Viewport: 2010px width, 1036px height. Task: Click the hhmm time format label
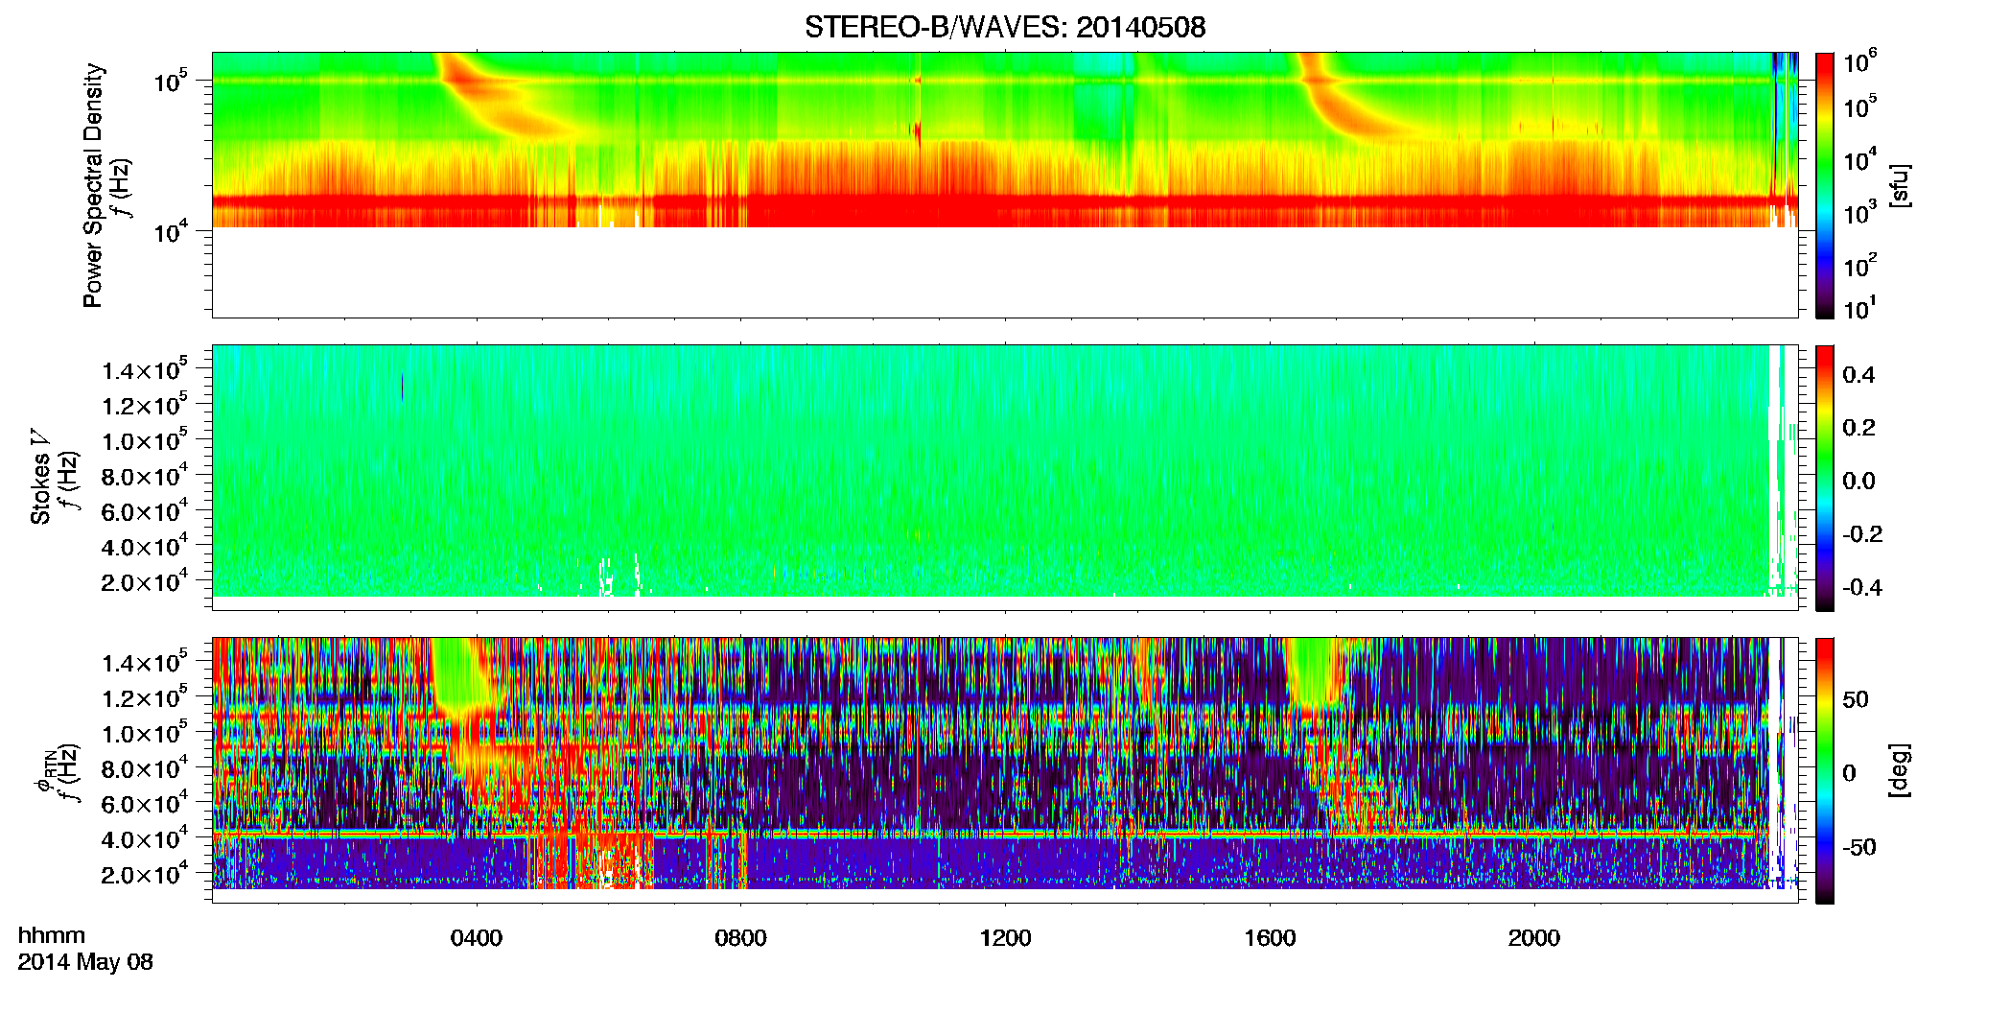click(52, 935)
